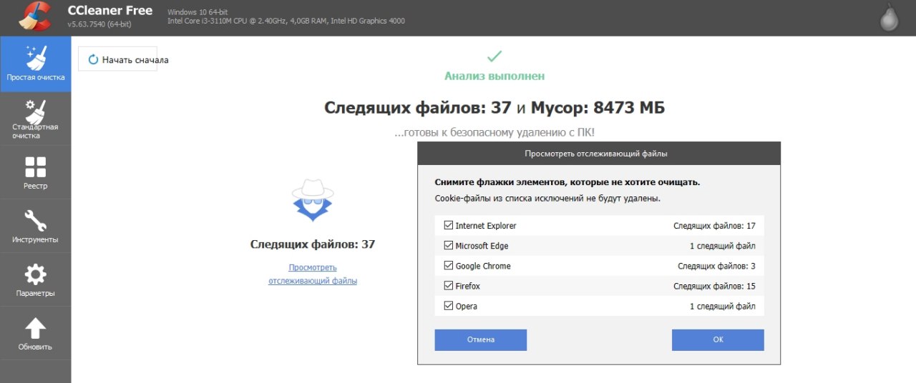
Task: Click the dialog title Просмотреть отслеживающий файлы
Action: [x=596, y=154]
